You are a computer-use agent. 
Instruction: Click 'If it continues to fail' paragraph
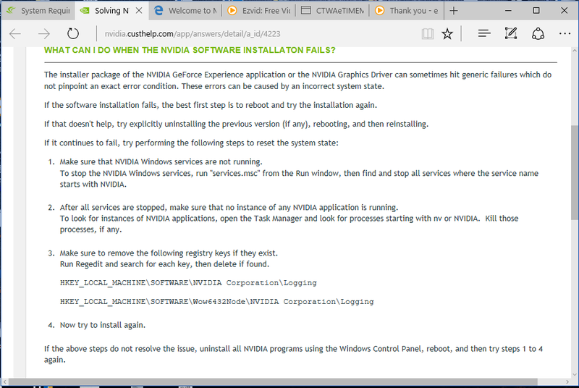191,143
